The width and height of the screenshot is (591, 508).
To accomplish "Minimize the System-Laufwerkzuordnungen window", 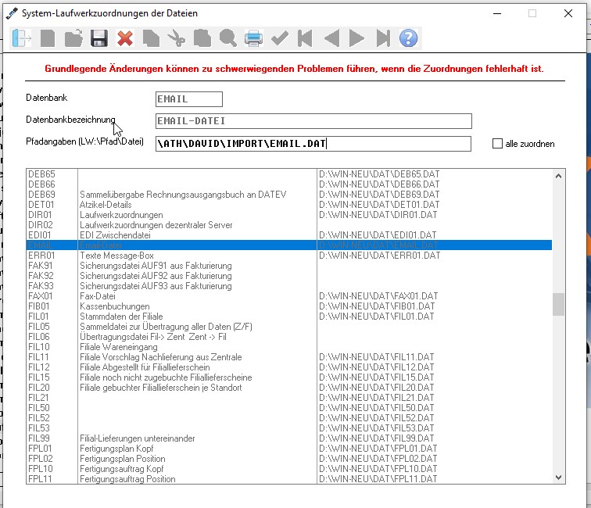I will pyautogui.click(x=497, y=13).
